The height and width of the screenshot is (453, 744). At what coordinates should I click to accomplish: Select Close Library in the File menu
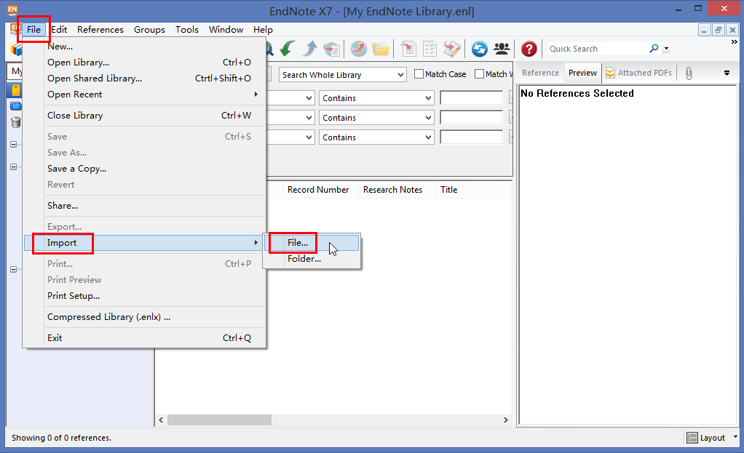pos(144,115)
